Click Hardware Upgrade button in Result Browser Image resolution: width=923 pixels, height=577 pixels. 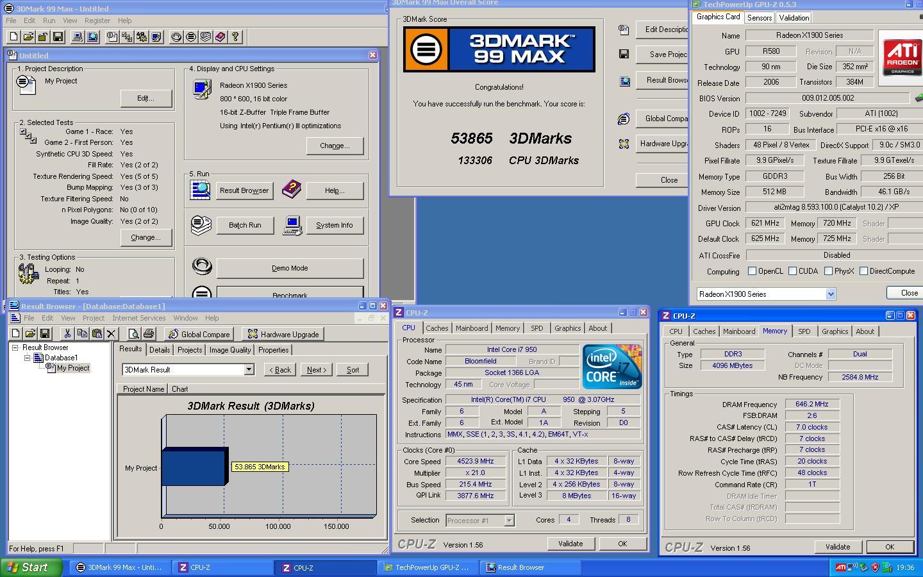click(283, 334)
